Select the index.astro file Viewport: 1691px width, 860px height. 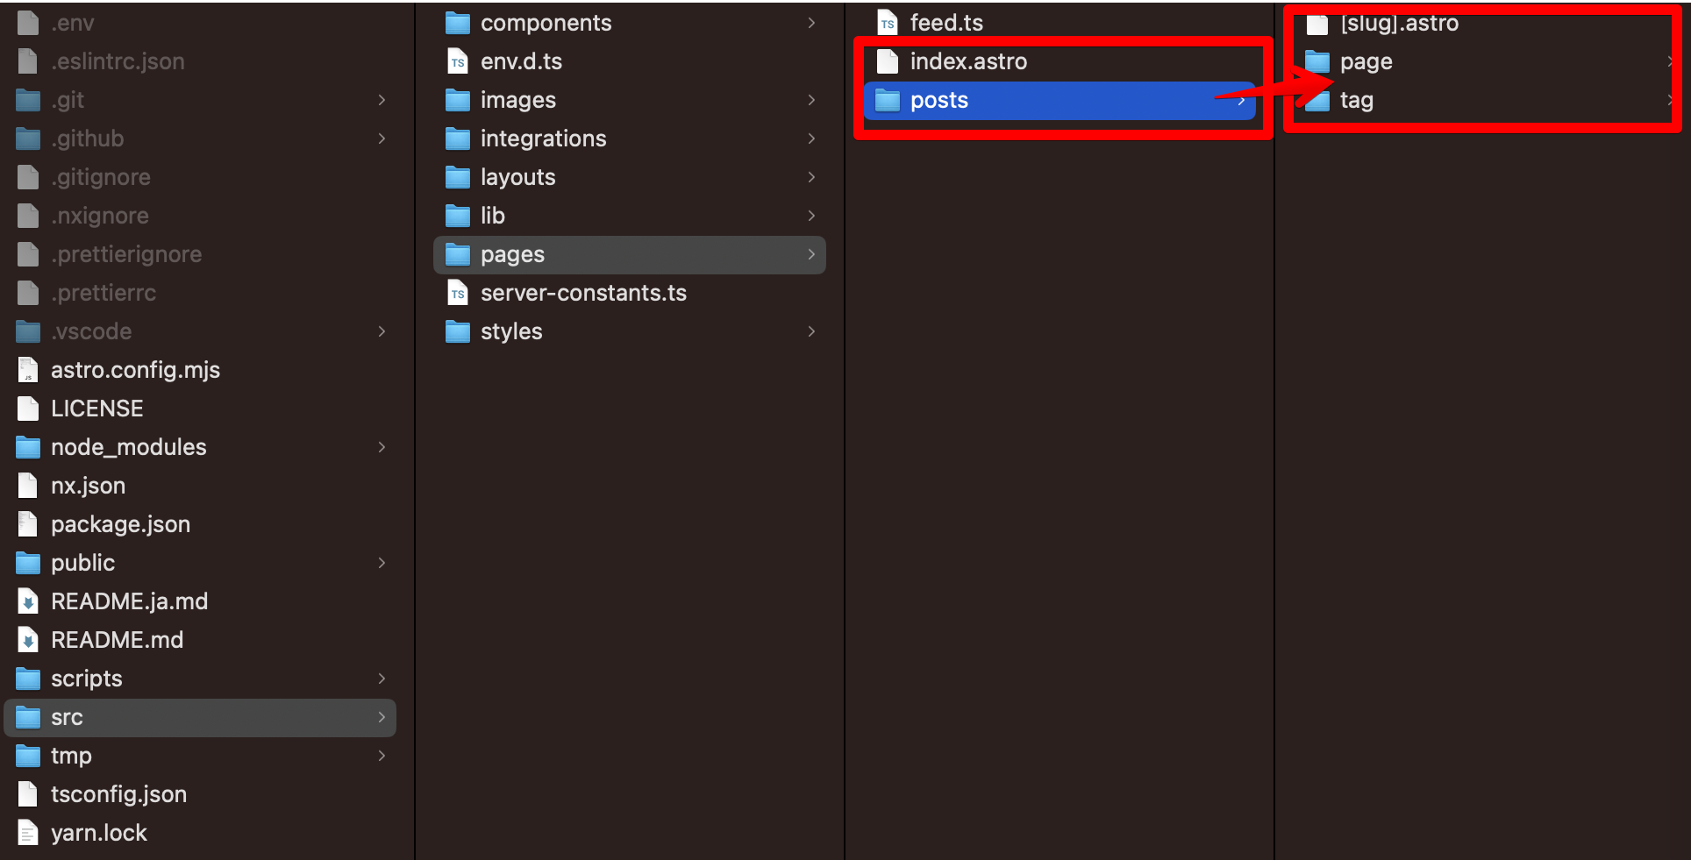[x=1060, y=61]
